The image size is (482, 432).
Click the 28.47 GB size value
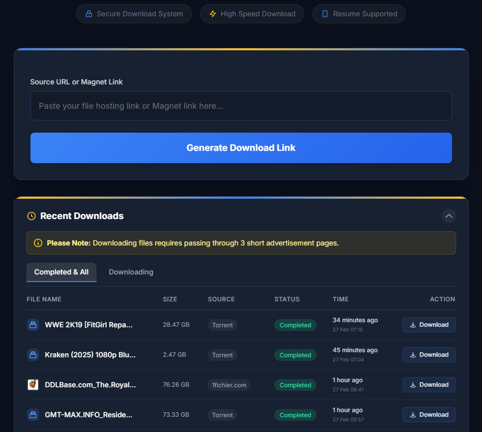[176, 325]
